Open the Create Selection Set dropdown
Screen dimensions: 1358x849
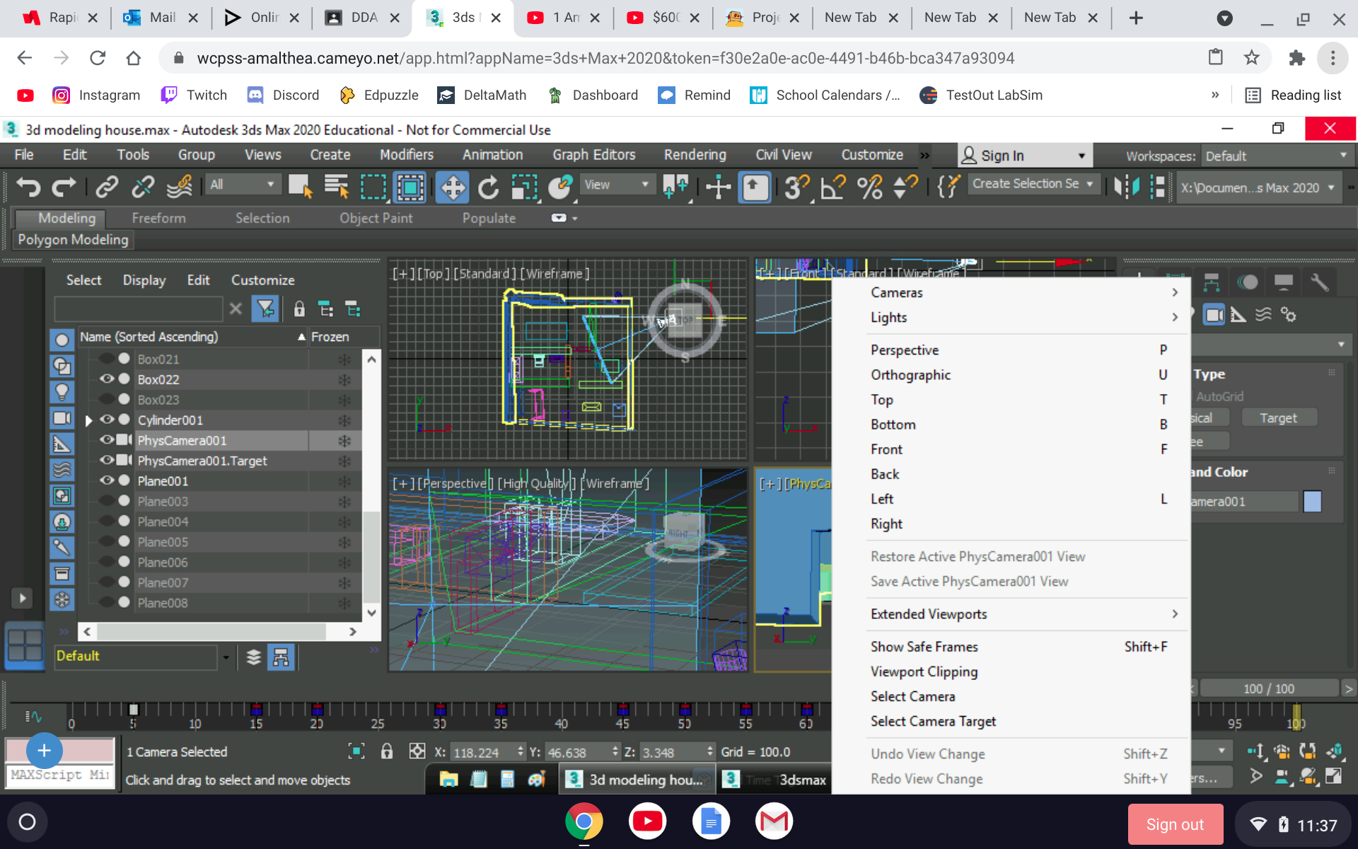pos(1033,184)
